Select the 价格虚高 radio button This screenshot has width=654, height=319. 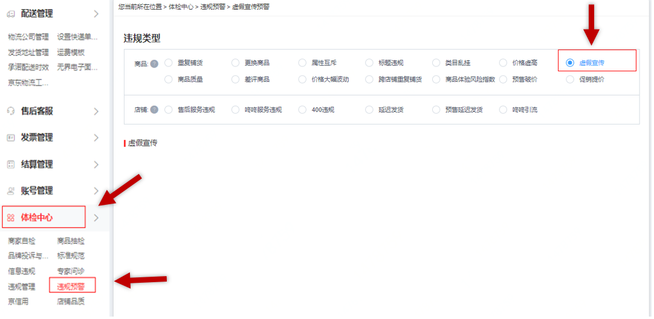click(503, 63)
